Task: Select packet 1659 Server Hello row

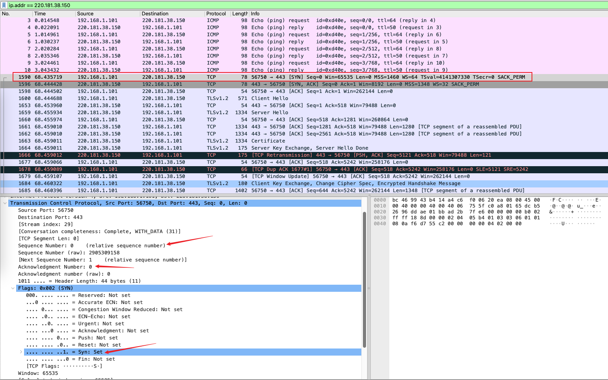Action: [x=304, y=113]
